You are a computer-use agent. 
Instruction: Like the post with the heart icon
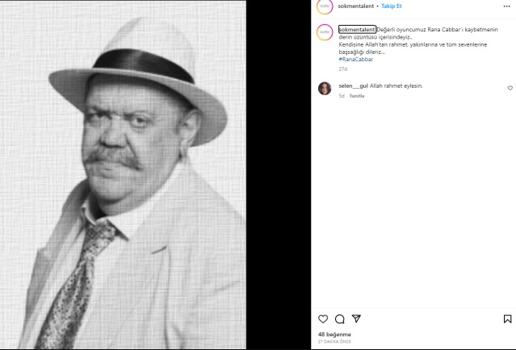(x=323, y=319)
